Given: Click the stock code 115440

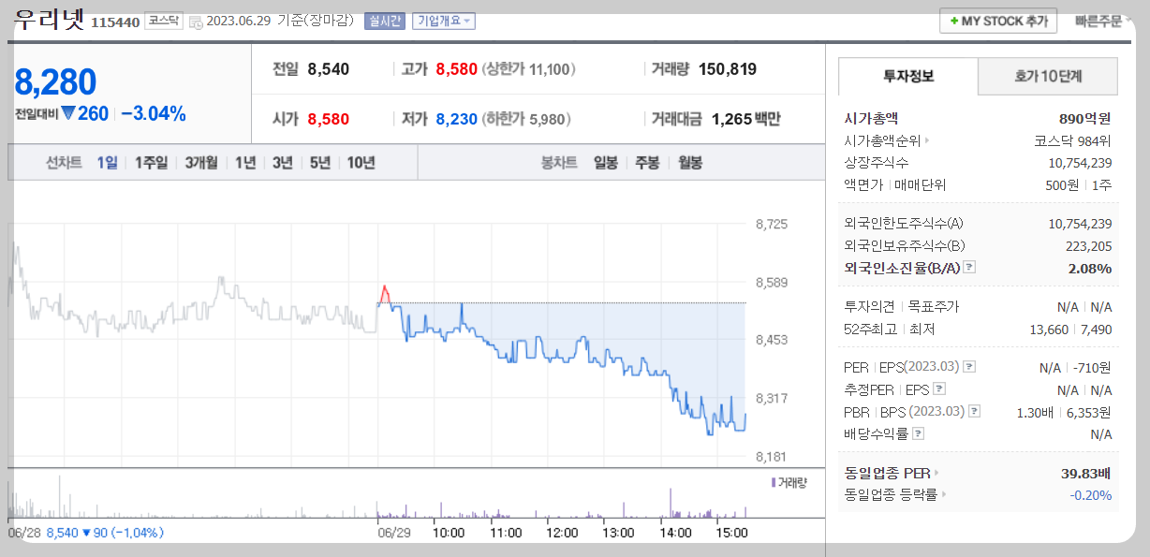Looking at the screenshot, I should 116,22.
